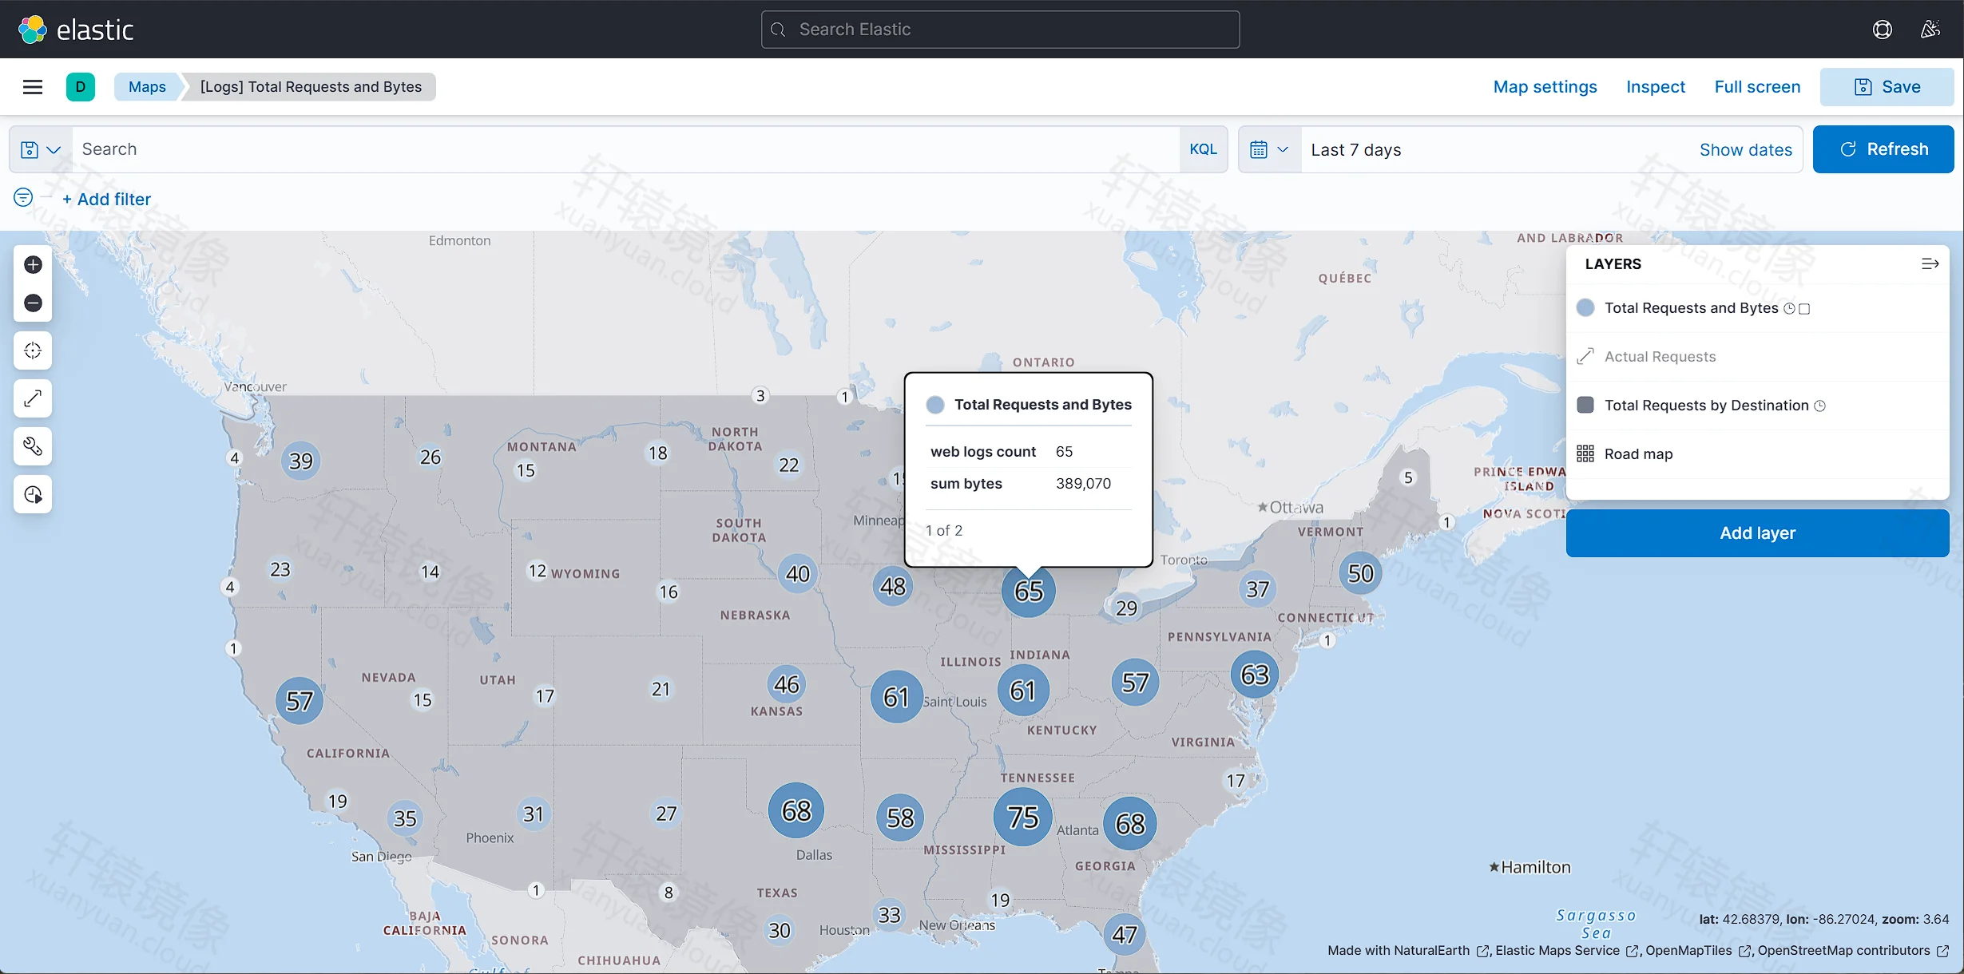Open the NaturalEarth attribution link
The height and width of the screenshot is (974, 1964).
[x=1407, y=951]
